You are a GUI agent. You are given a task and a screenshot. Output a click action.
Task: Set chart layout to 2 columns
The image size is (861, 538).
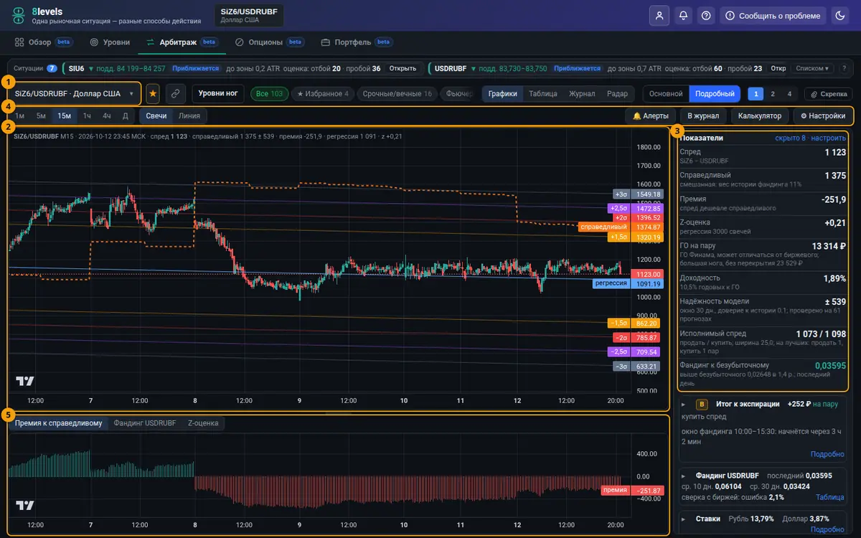click(x=773, y=93)
